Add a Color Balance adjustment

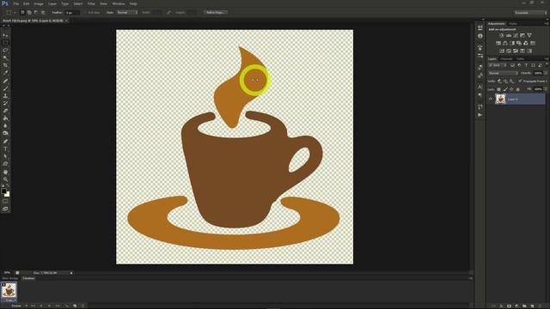pyautogui.click(x=505, y=43)
